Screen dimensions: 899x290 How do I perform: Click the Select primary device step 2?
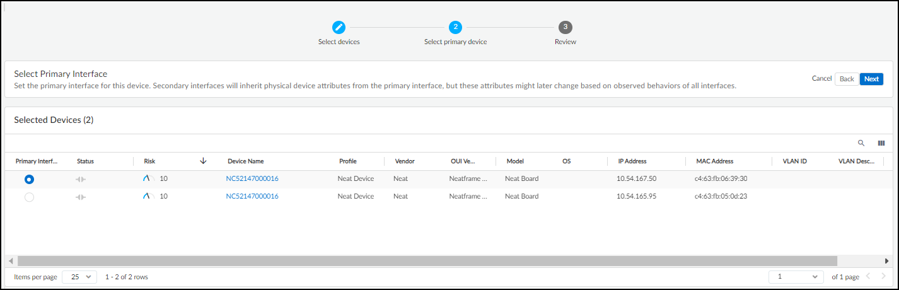(x=455, y=27)
